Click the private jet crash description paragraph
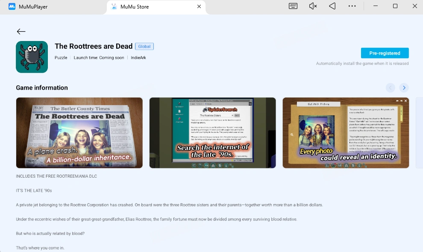Image resolution: width=423 pixels, height=252 pixels. (x=170, y=205)
